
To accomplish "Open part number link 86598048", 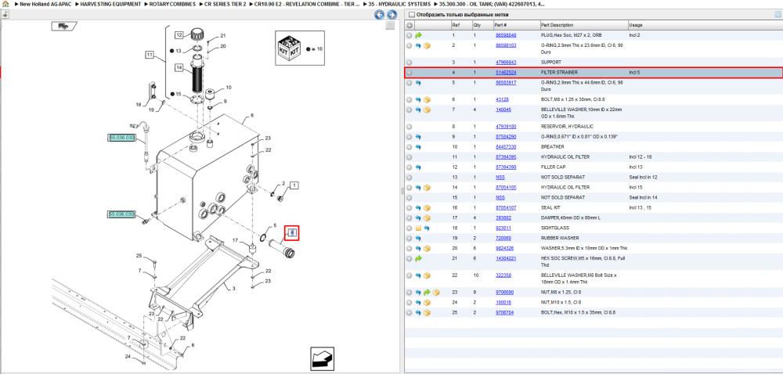I will point(505,35).
